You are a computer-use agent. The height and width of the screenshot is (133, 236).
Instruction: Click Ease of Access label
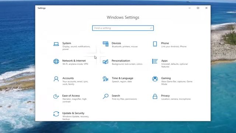tap(71, 96)
